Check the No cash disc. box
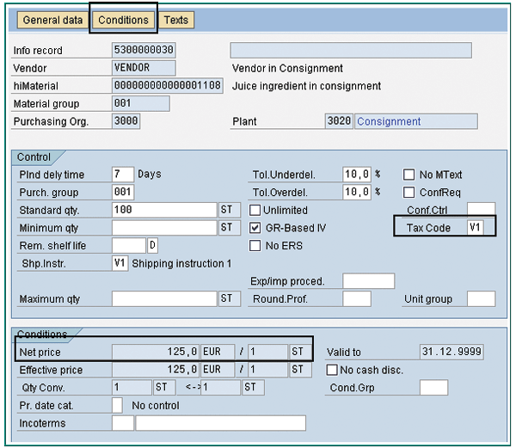The height and width of the screenshot is (448, 516). click(x=332, y=370)
